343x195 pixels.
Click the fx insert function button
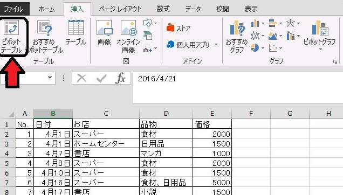(120, 78)
